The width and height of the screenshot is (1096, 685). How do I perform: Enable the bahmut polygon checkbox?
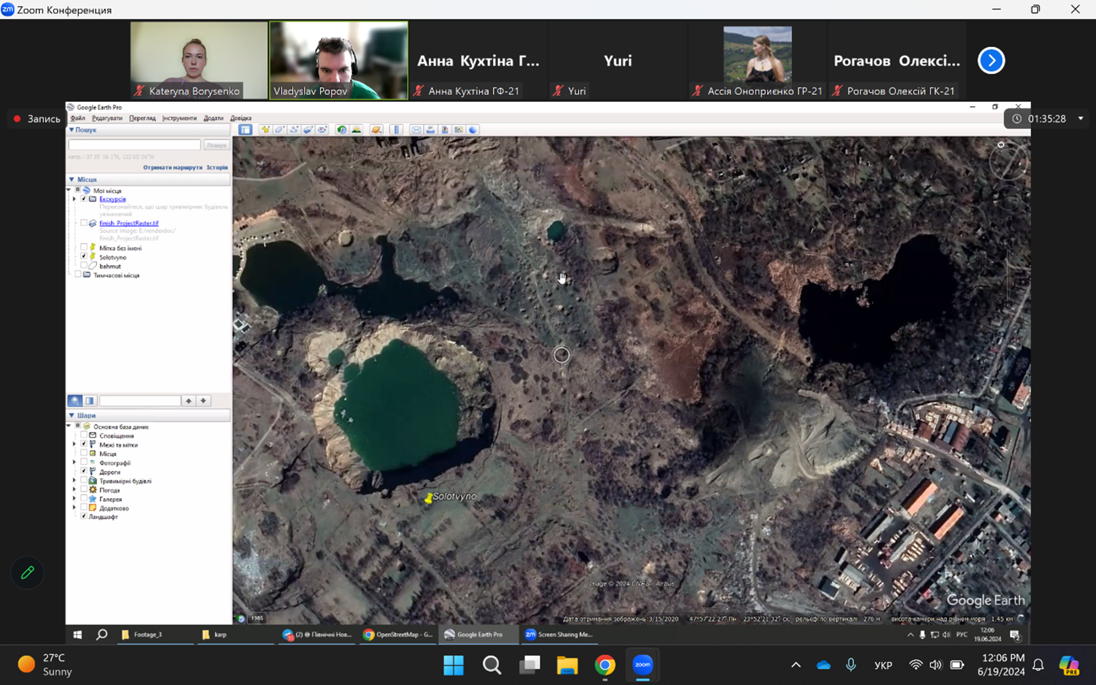(84, 266)
